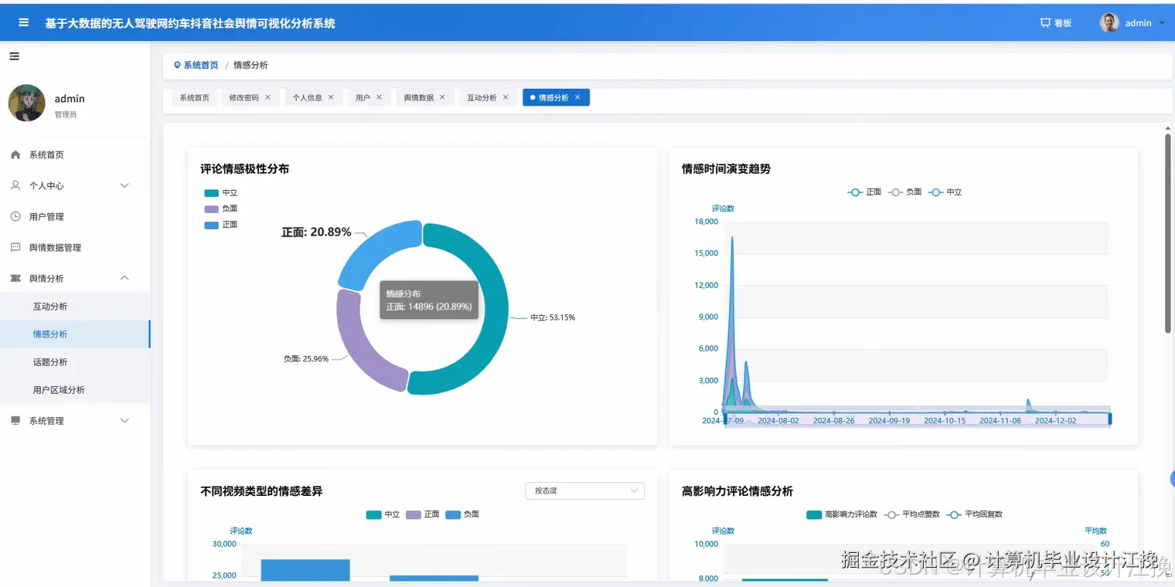Click the hamburger menu icon in header
1175x587 pixels.
[24, 23]
